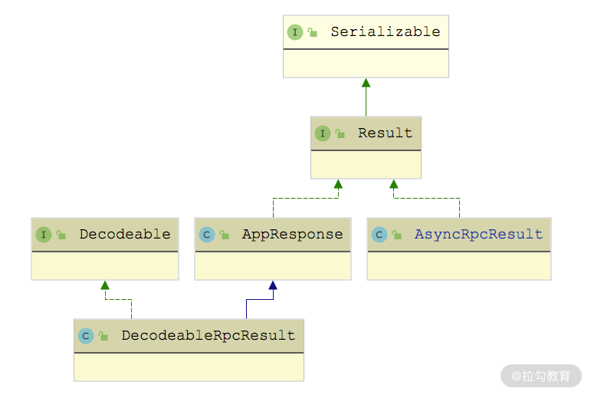
Task: Click the empty body of the Serializable node
Action: pyautogui.click(x=366, y=63)
